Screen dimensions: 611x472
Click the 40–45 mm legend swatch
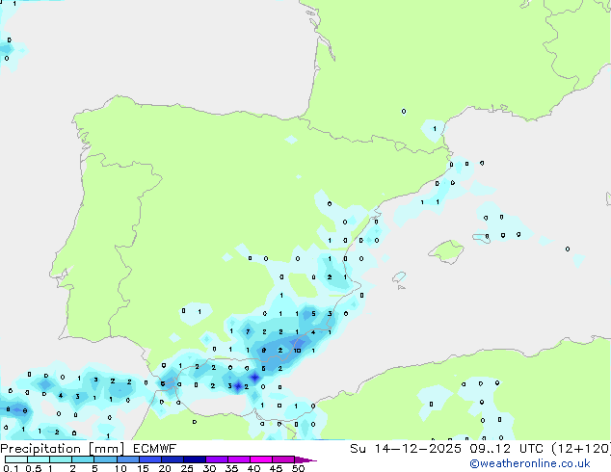pos(261,459)
